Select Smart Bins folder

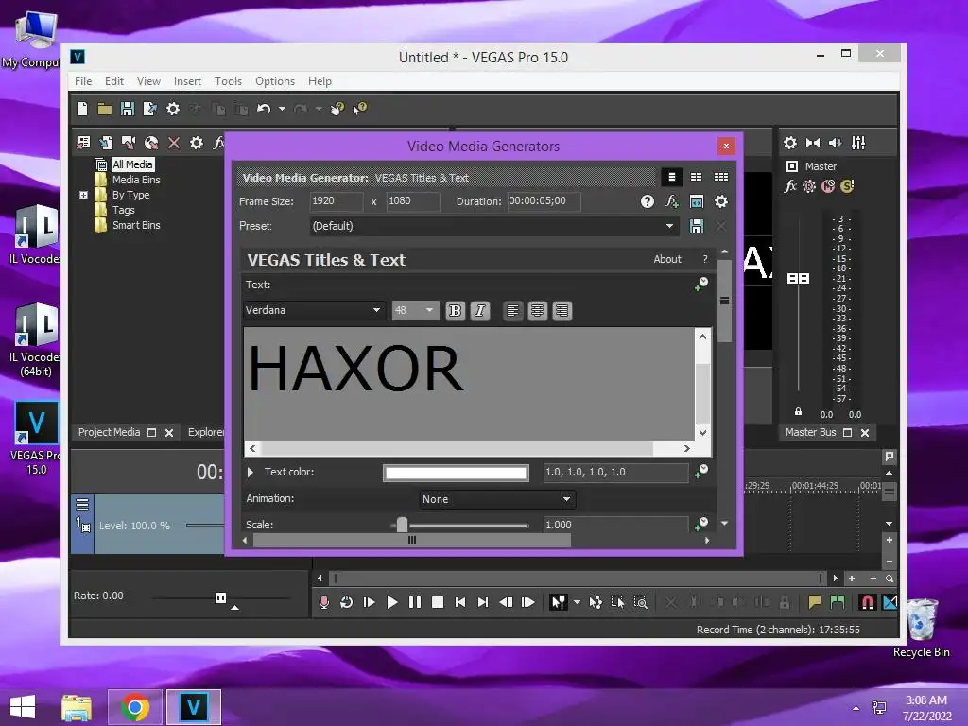(136, 225)
